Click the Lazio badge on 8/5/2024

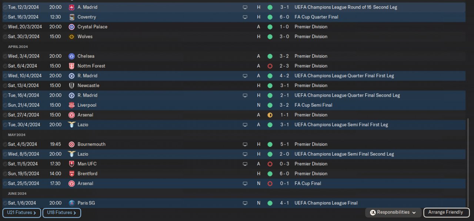71,154
